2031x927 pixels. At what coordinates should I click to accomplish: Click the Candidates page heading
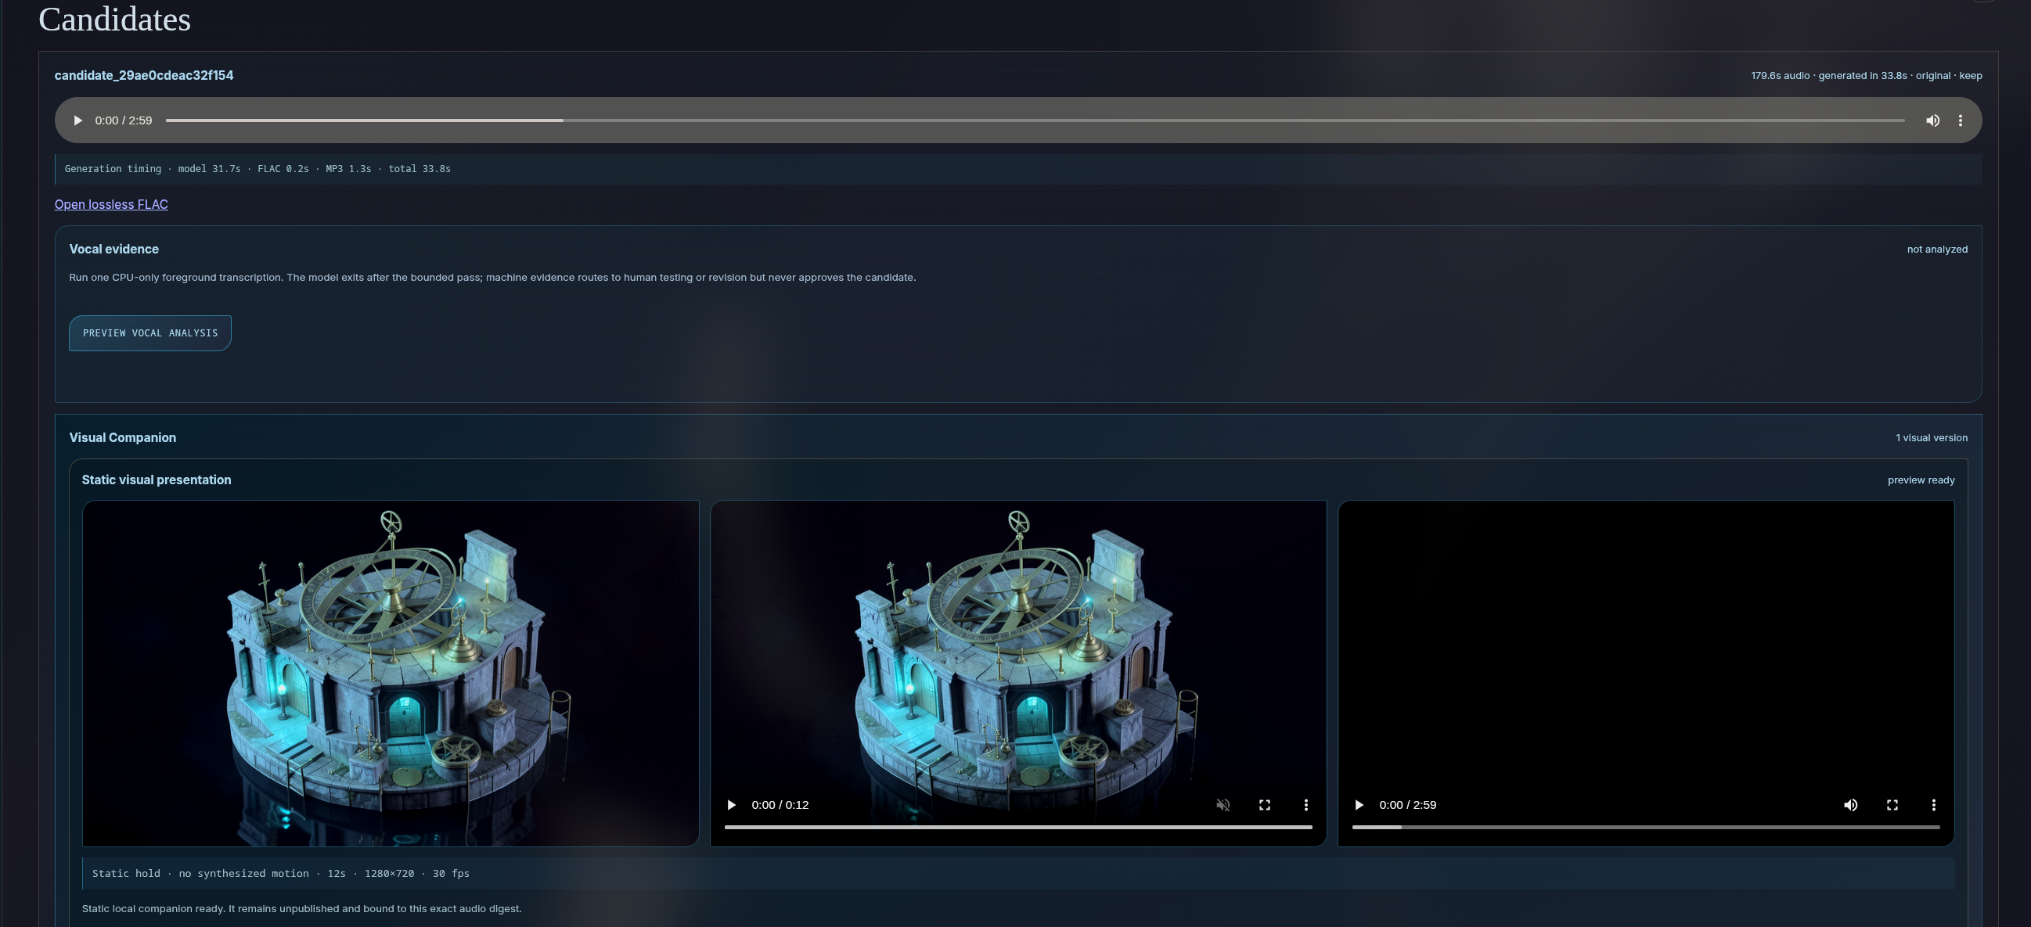tap(114, 19)
